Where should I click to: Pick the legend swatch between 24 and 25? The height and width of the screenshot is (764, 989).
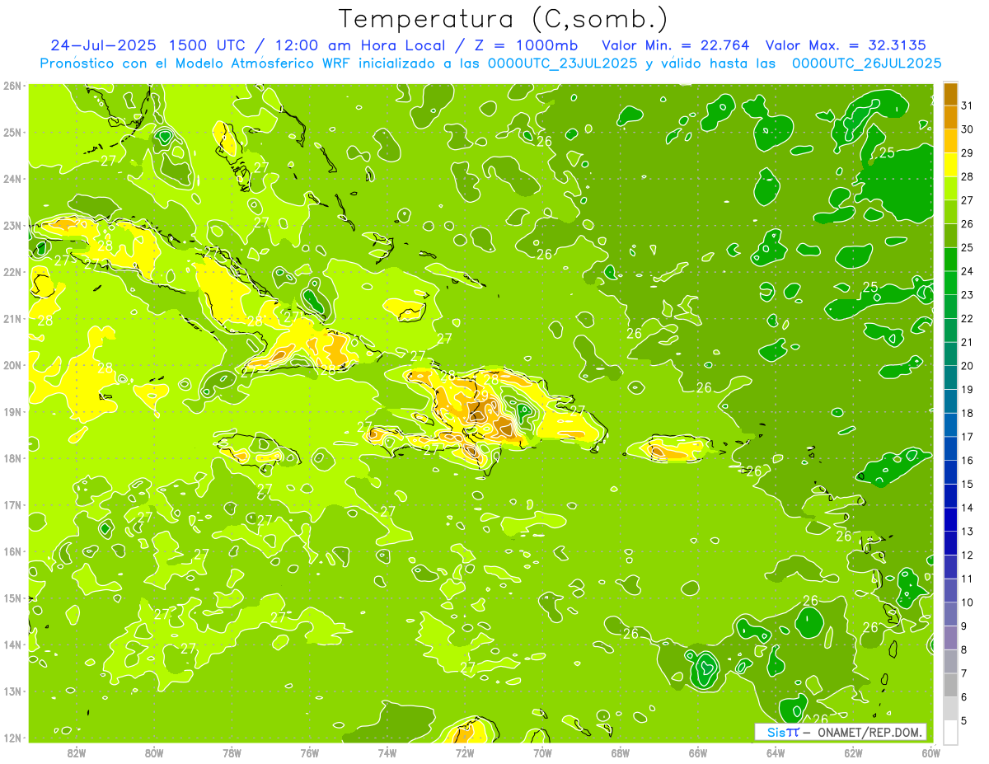point(950,260)
